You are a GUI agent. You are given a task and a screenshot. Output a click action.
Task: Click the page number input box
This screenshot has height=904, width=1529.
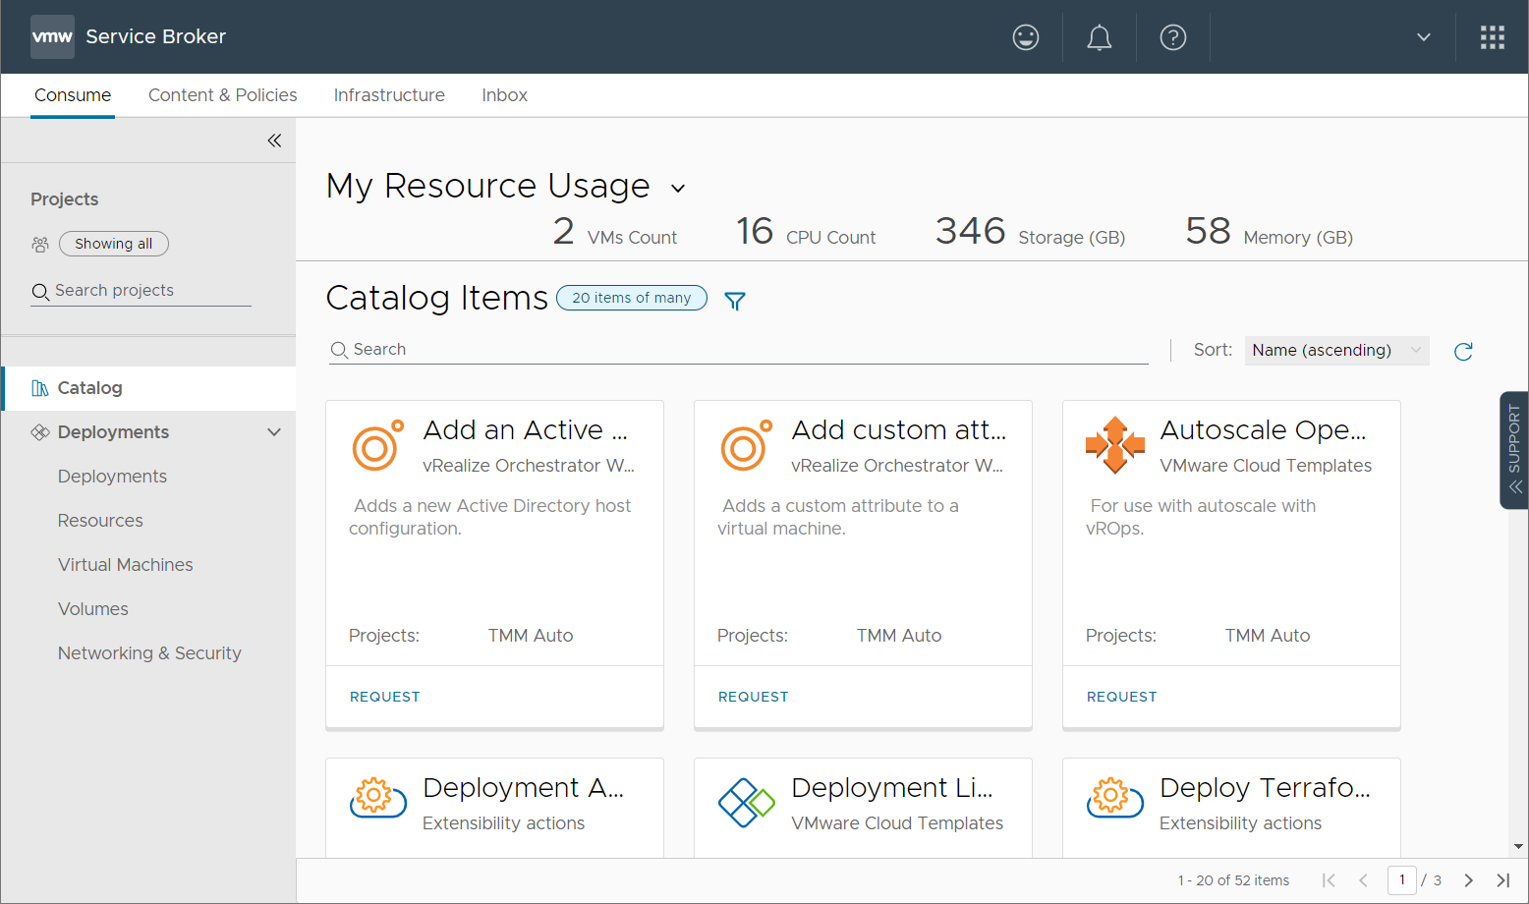click(1402, 880)
